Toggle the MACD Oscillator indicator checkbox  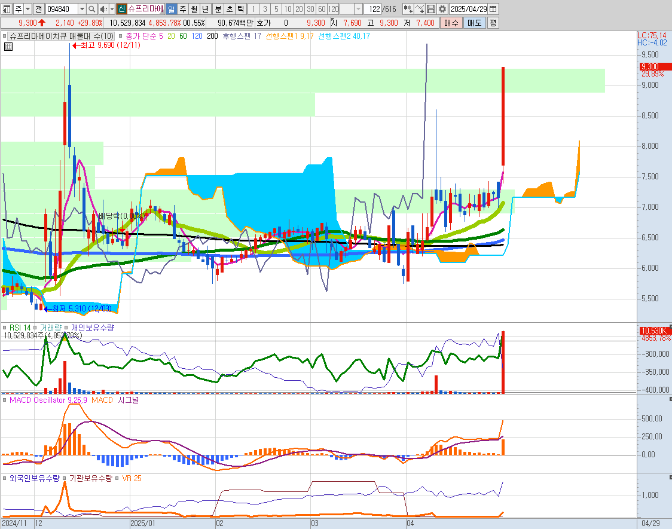click(x=5, y=400)
